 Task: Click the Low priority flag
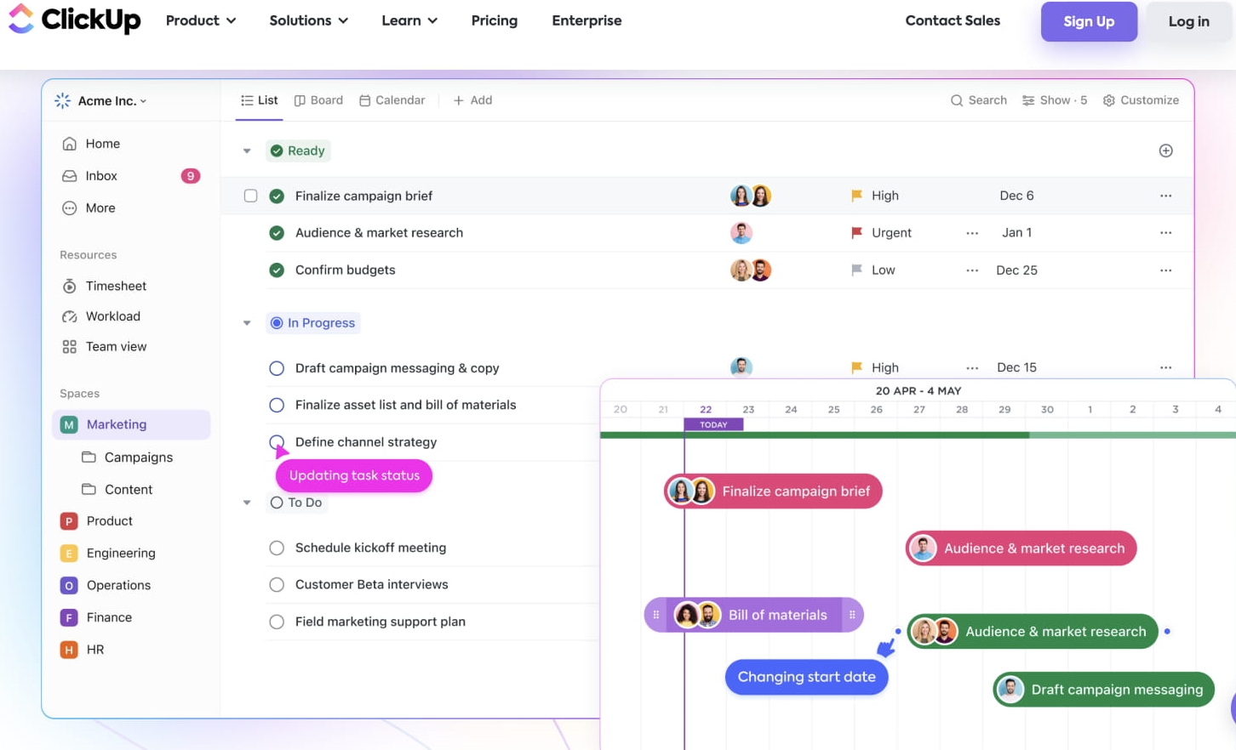(856, 270)
